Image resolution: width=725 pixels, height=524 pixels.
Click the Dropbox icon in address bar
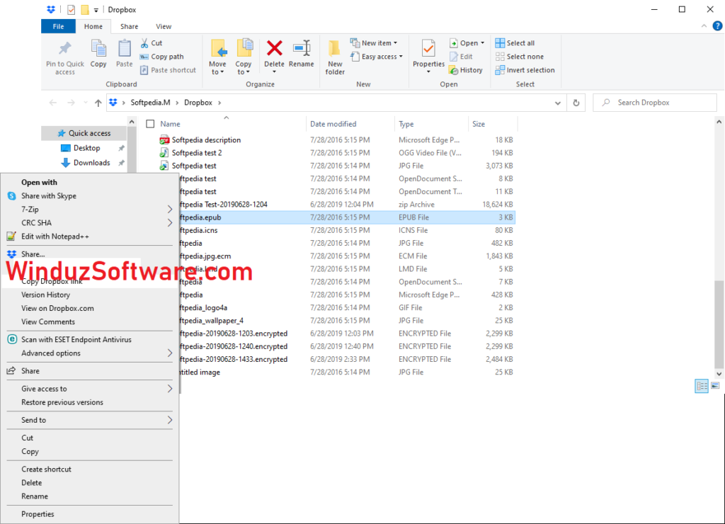(x=113, y=103)
